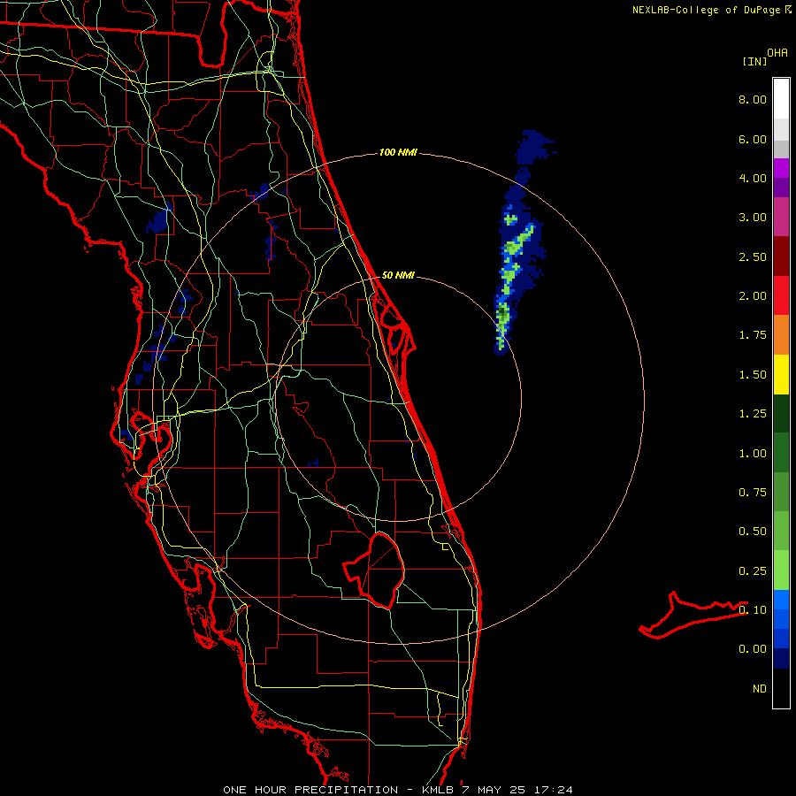796x796 pixels.
Task: Click the 4.00 legend value
Action: point(753,178)
